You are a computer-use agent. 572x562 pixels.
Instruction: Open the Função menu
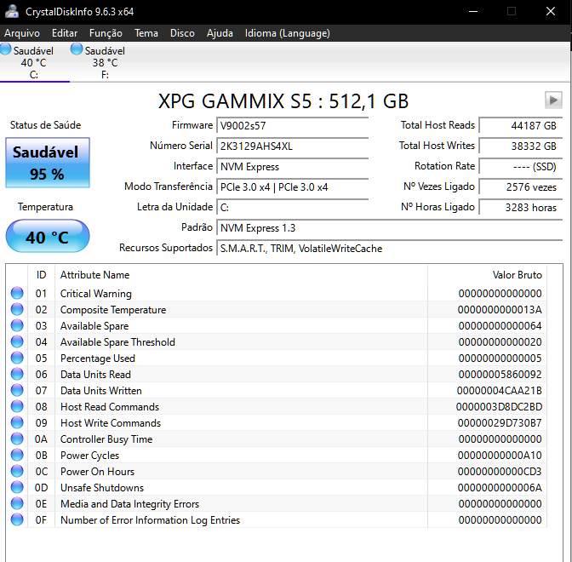click(106, 33)
